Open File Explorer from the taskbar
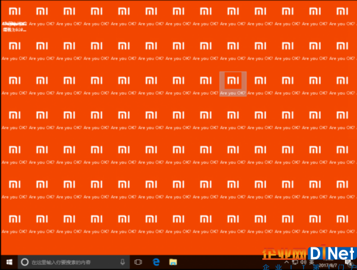This screenshot has width=357, height=270. pyautogui.click(x=173, y=262)
